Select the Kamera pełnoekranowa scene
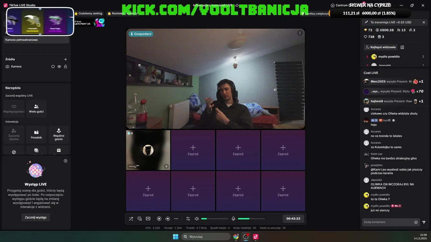The height and width of the screenshot is (242, 431). [x=36, y=40]
